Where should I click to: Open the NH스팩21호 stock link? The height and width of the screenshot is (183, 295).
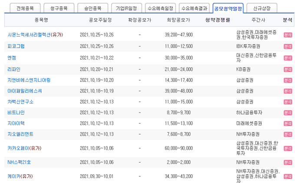(x=19, y=162)
